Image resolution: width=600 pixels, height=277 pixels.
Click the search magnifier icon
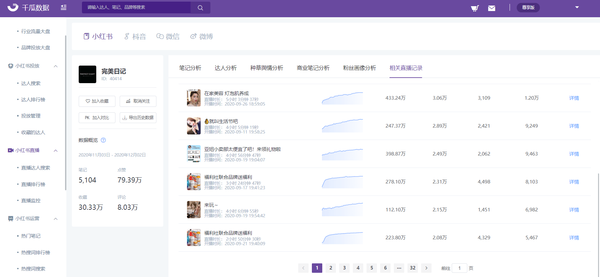pyautogui.click(x=200, y=8)
